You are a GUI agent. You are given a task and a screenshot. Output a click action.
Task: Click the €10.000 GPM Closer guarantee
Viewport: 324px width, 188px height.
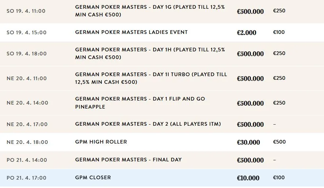pyautogui.click(x=248, y=178)
